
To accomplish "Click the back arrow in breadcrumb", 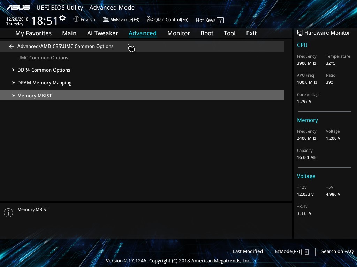I will 12,47.
